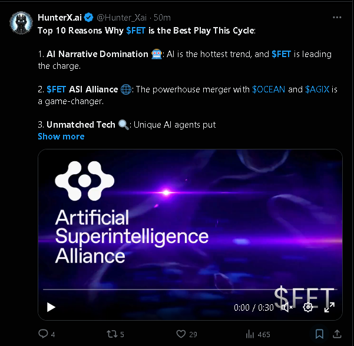Screen dimensions: 354x346
Task: Open the $AGIX cashtag link
Action: [x=317, y=89]
